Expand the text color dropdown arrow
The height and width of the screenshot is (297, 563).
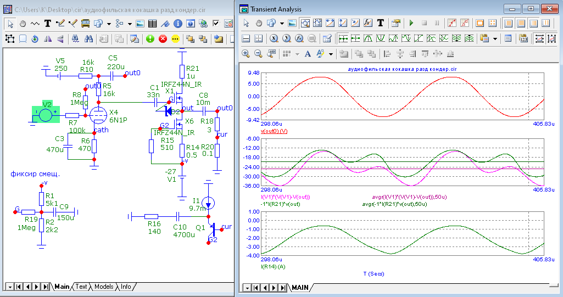pos(331,54)
